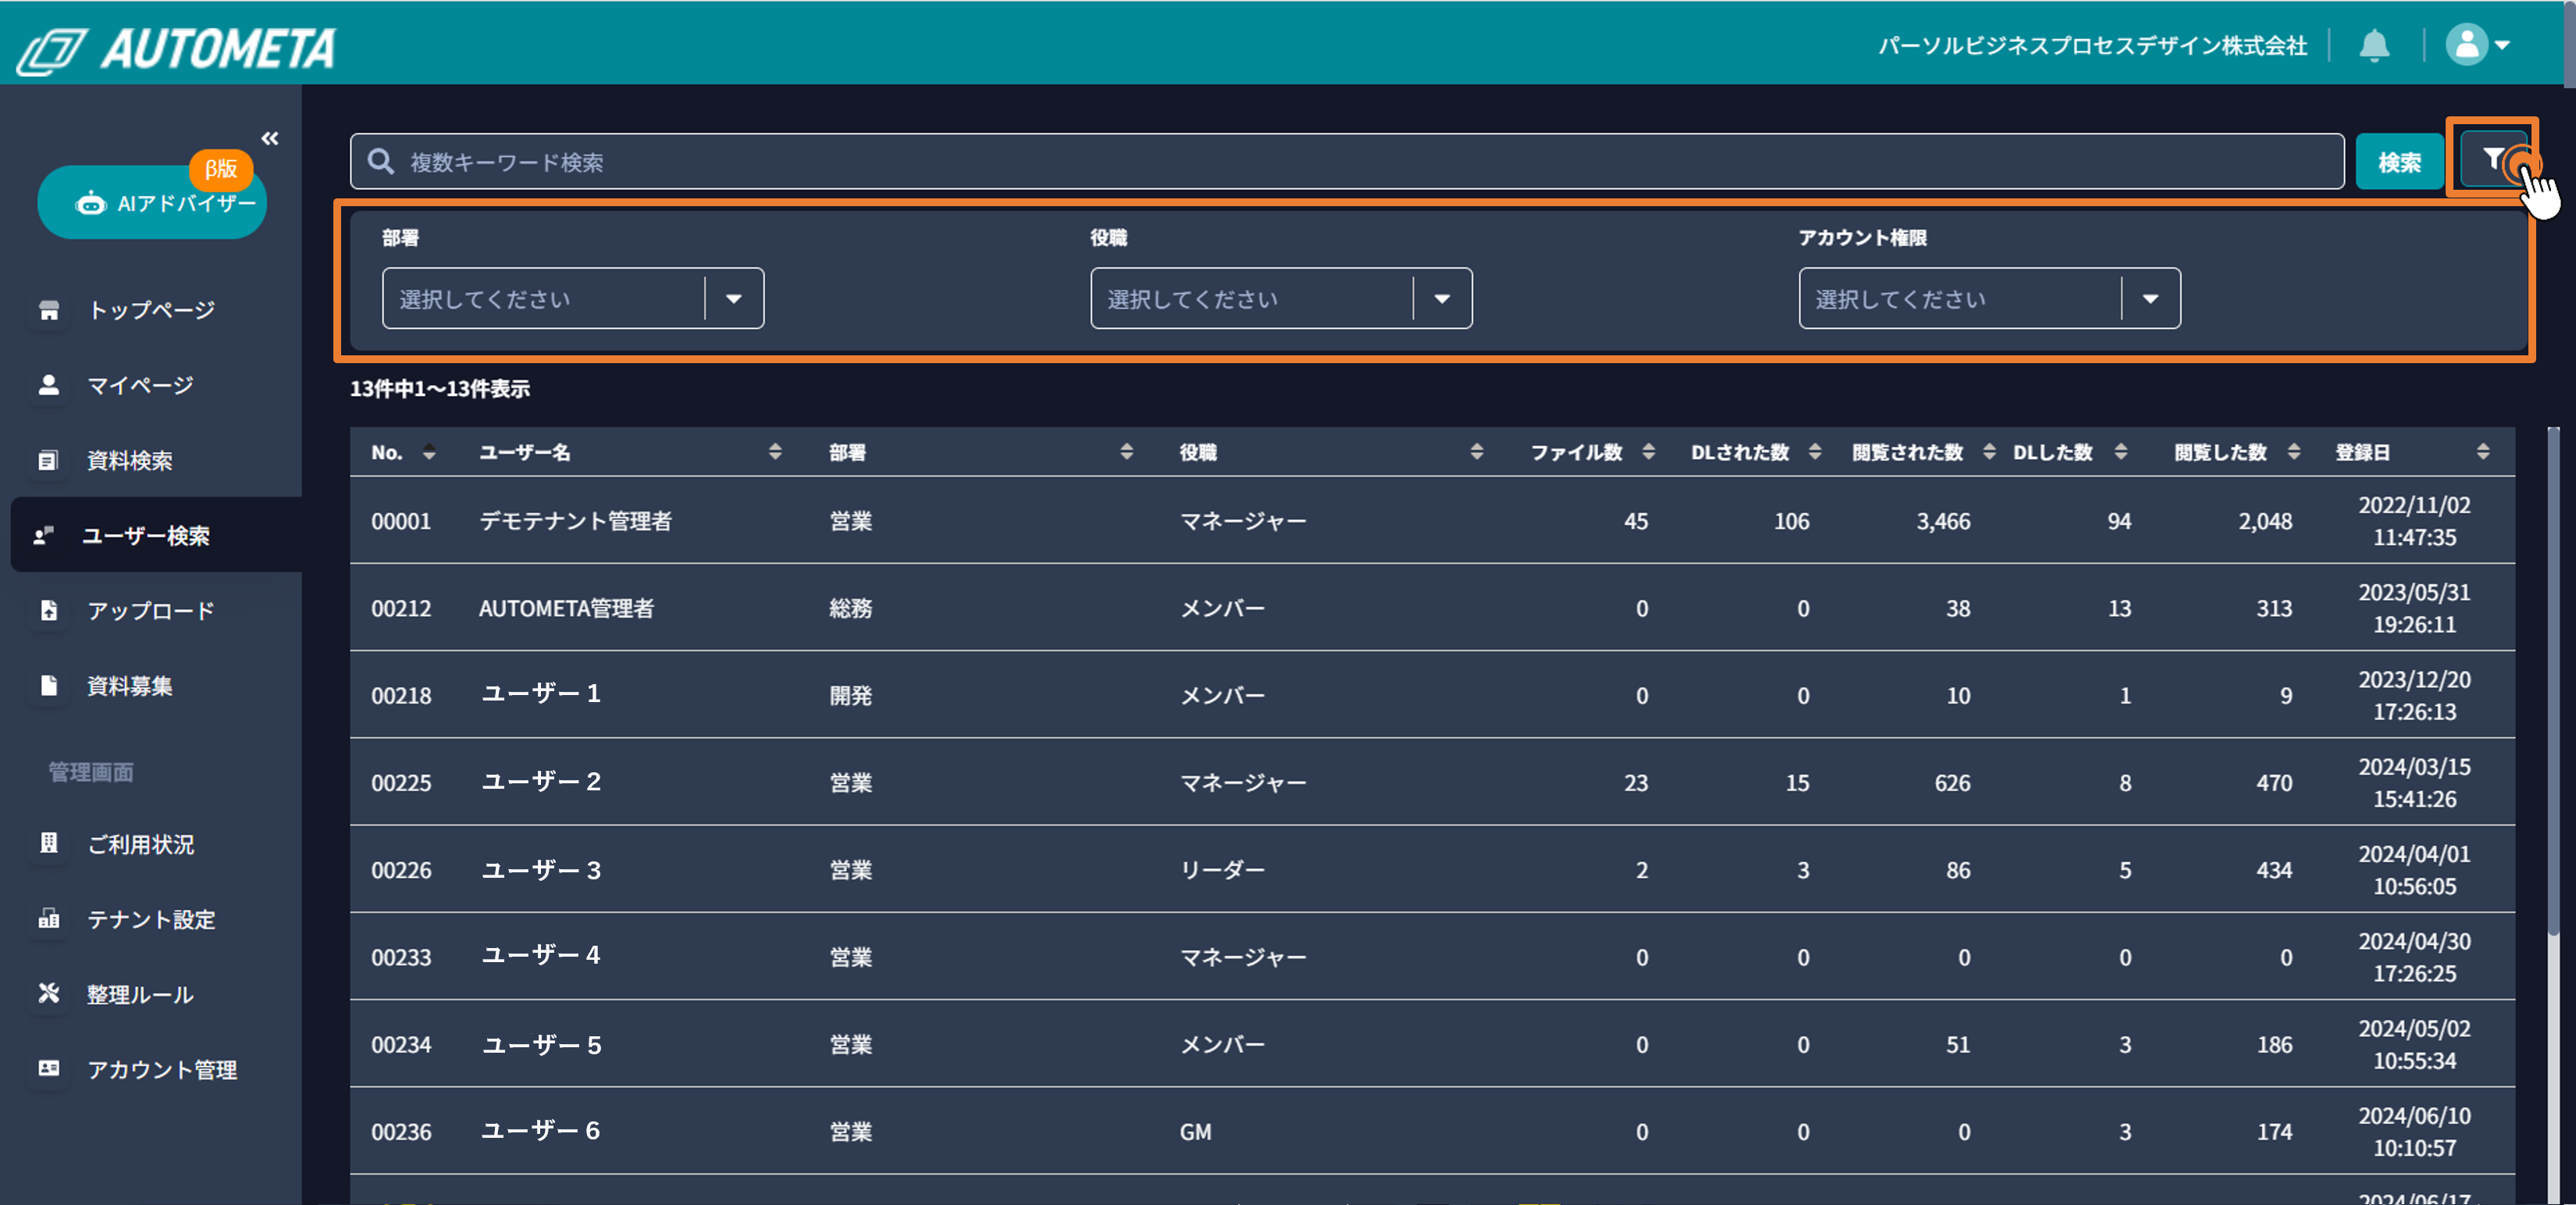Sort by ユーザー名 column arrows
Image resolution: width=2576 pixels, height=1205 pixels.
click(x=775, y=452)
